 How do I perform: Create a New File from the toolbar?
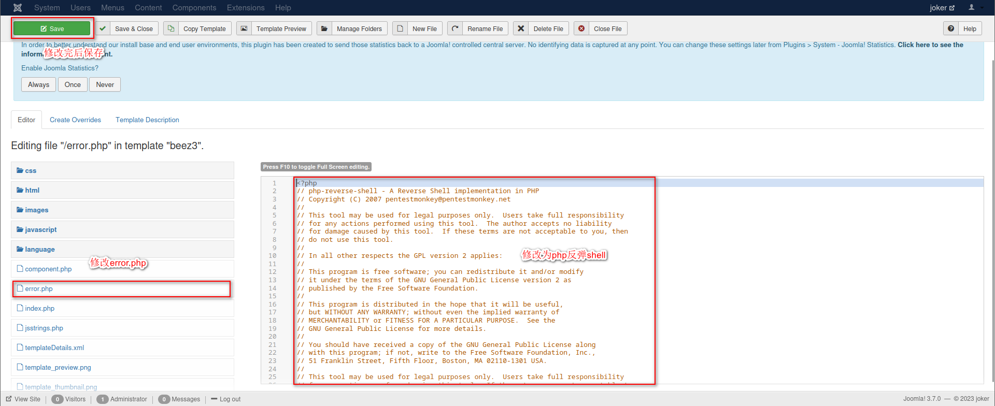point(417,28)
